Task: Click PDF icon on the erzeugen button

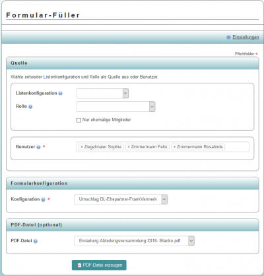Action: click(x=79, y=265)
